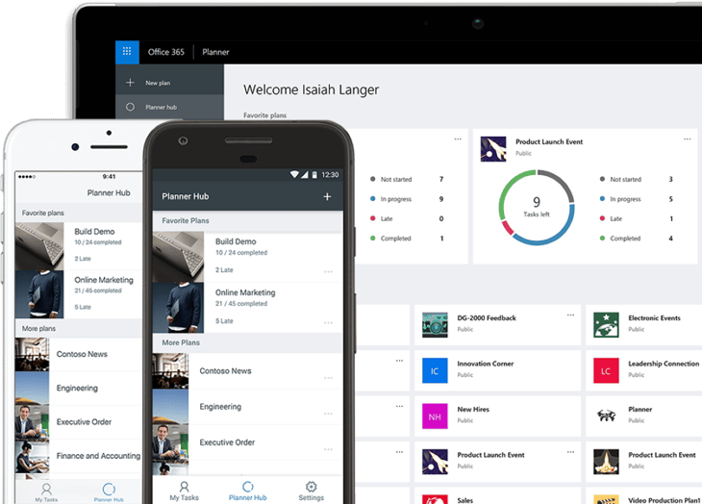Click the Office 365 label in header
Image resolution: width=702 pixels, height=504 pixels.
166,52
